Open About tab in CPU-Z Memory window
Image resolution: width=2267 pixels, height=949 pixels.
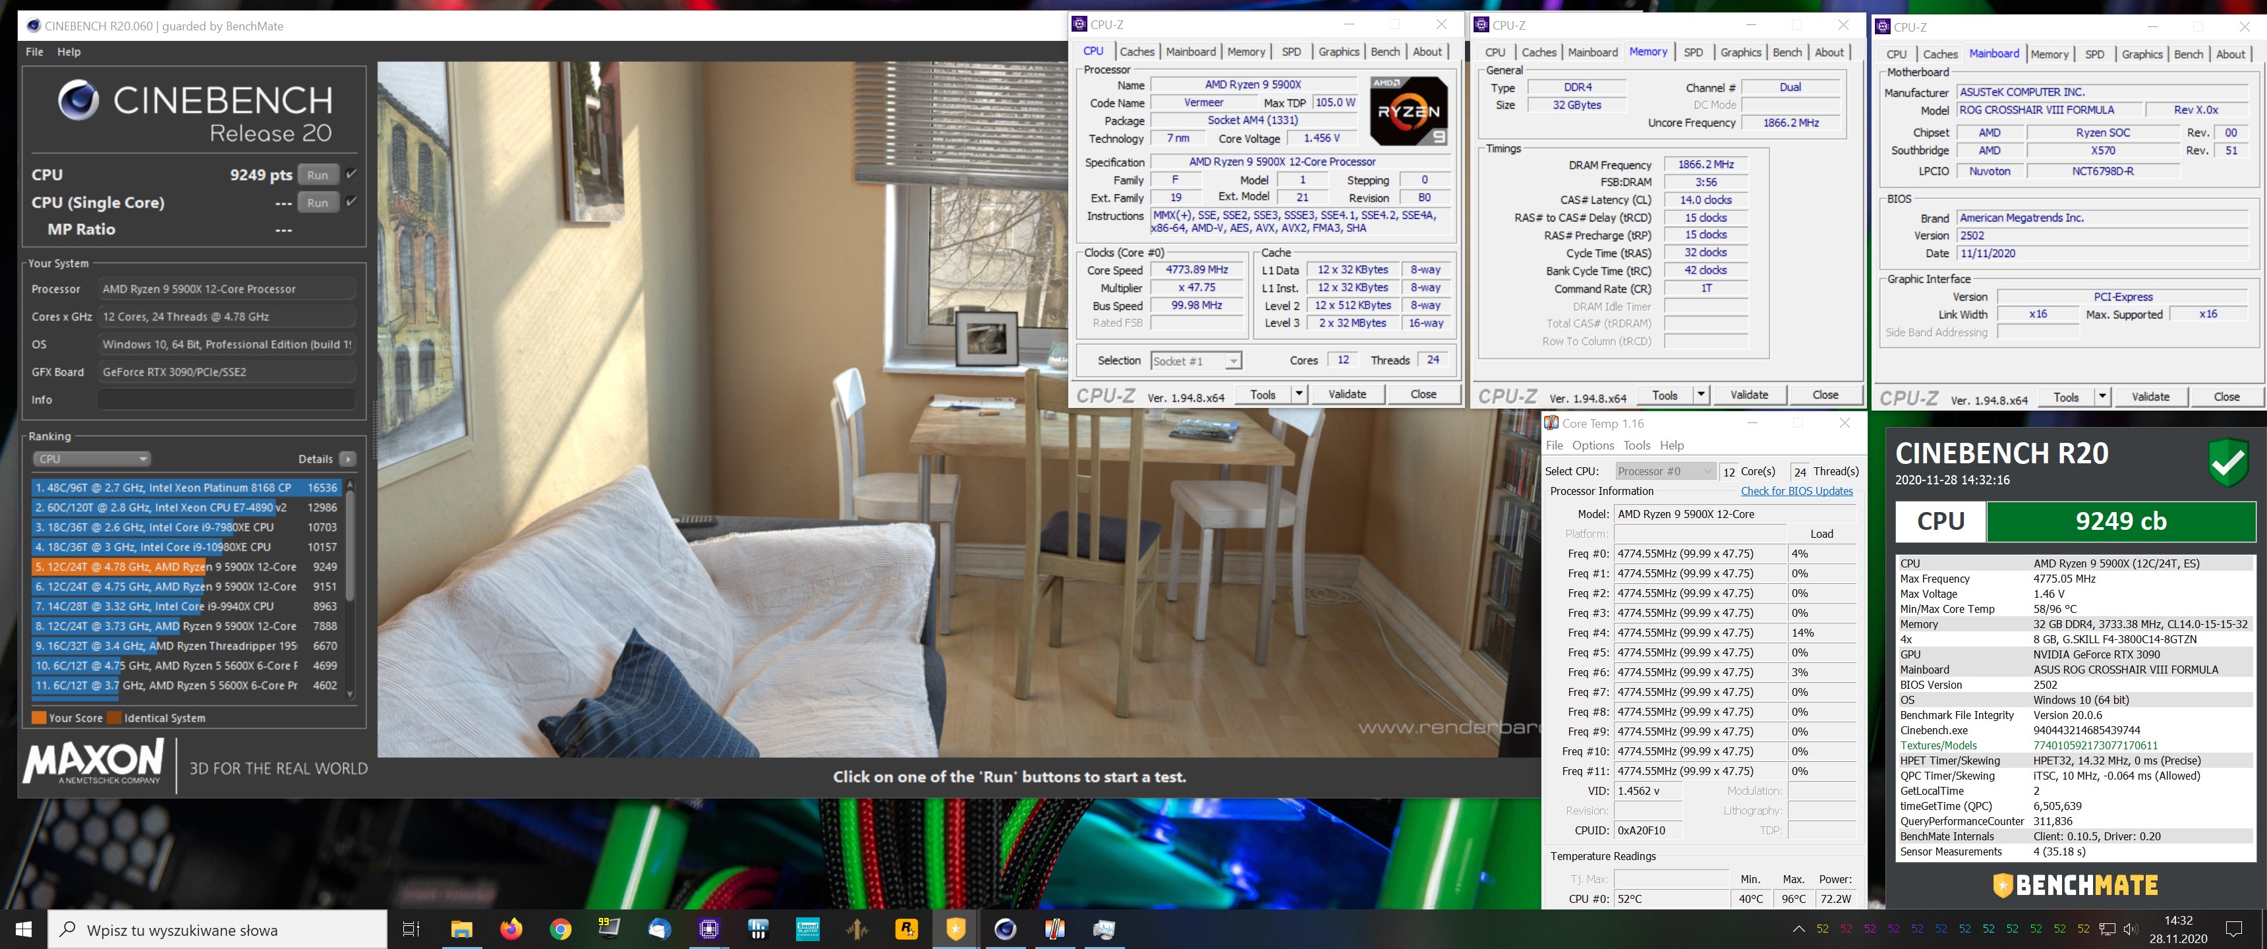click(x=1829, y=53)
